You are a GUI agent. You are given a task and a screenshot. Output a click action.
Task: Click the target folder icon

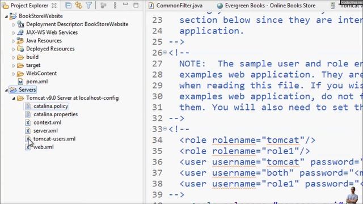pyautogui.click(x=20, y=66)
